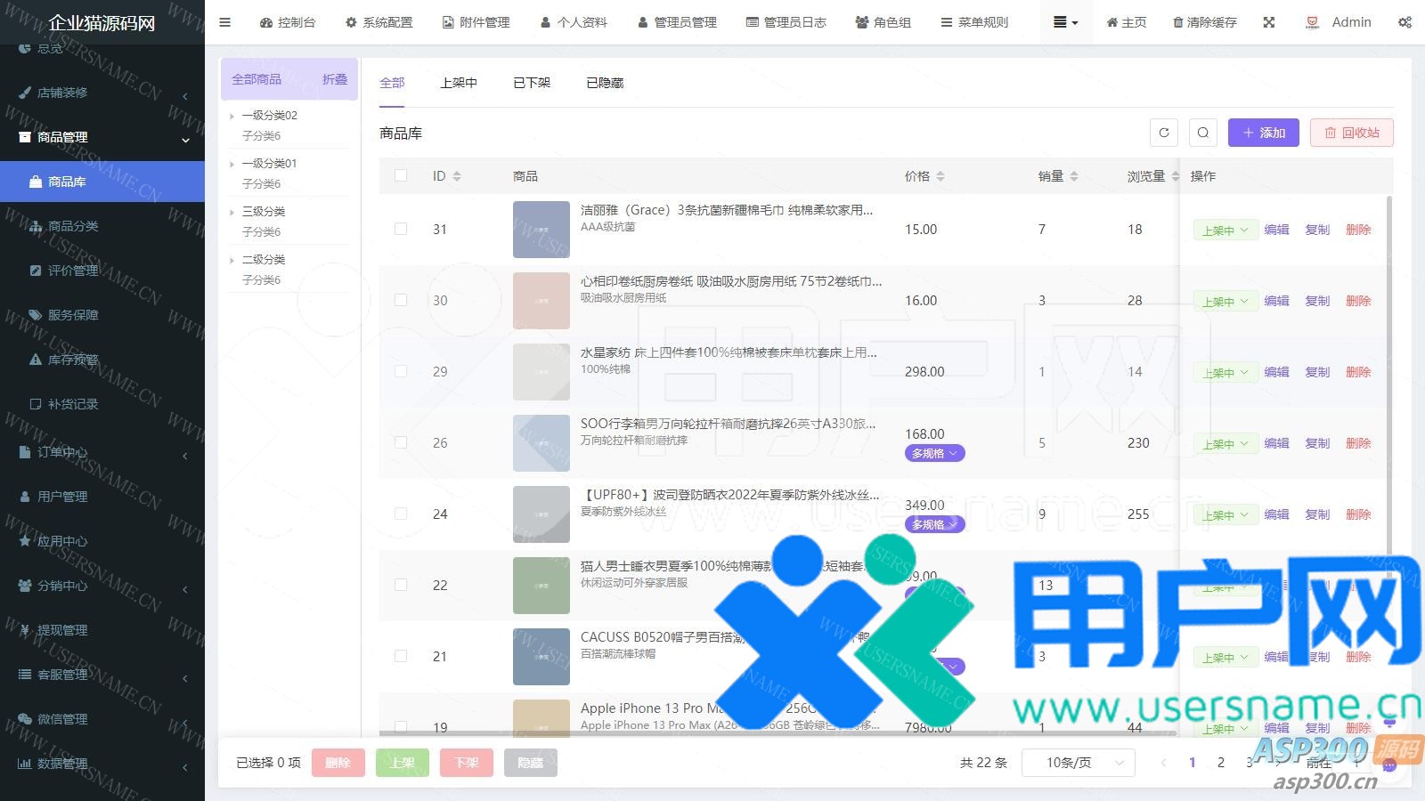Open the settings gears icon at top right

tap(1405, 22)
